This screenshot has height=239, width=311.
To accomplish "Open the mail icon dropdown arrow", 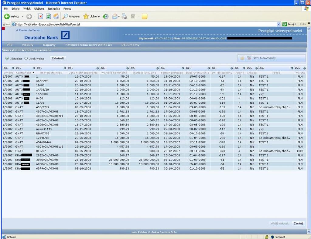I will [x=119, y=16].
